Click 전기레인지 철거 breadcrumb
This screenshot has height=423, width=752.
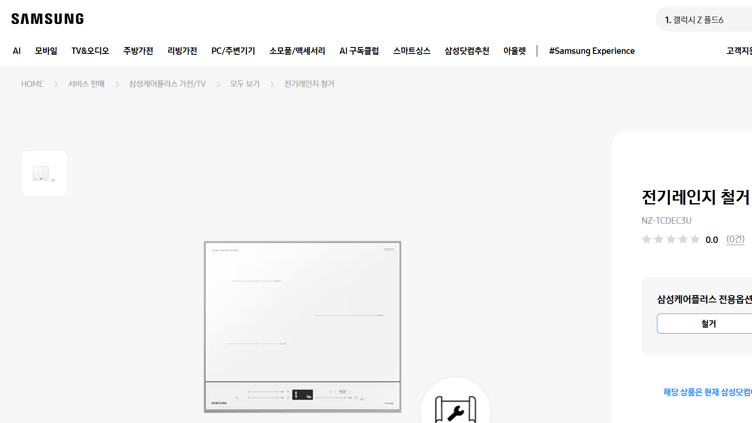pyautogui.click(x=309, y=84)
